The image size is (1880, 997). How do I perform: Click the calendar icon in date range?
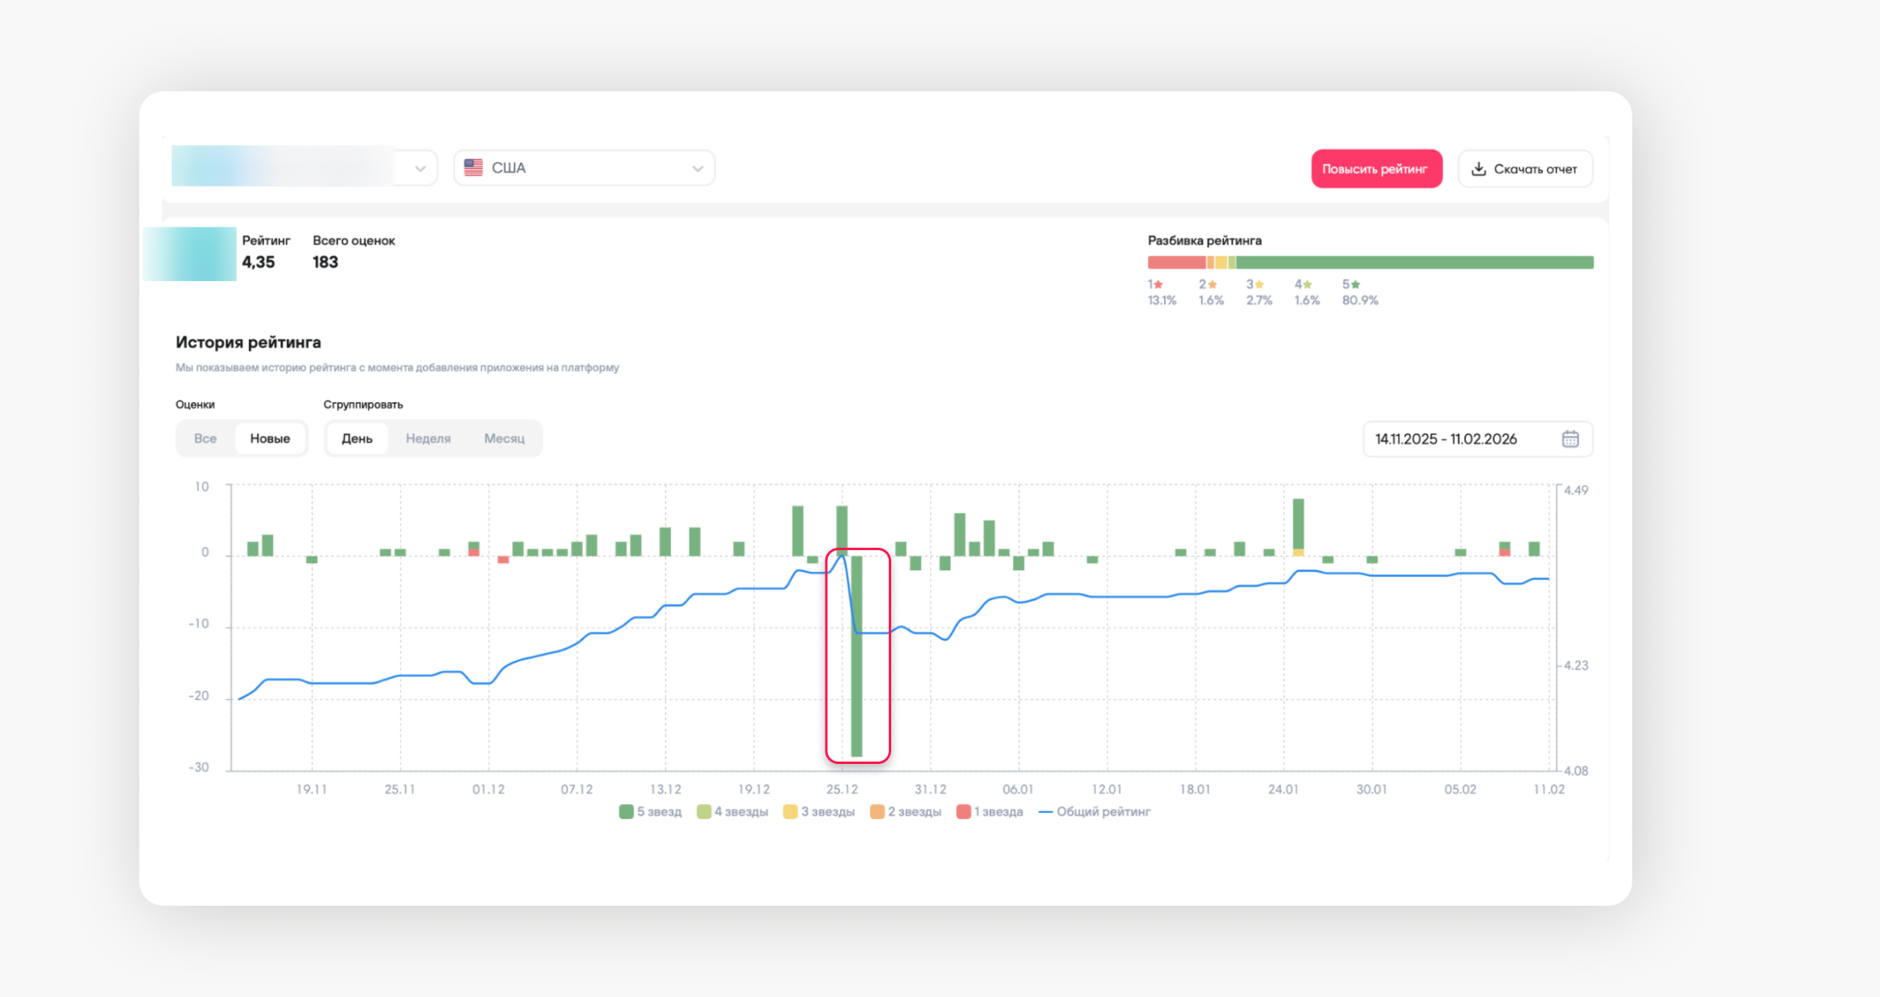pyautogui.click(x=1570, y=439)
